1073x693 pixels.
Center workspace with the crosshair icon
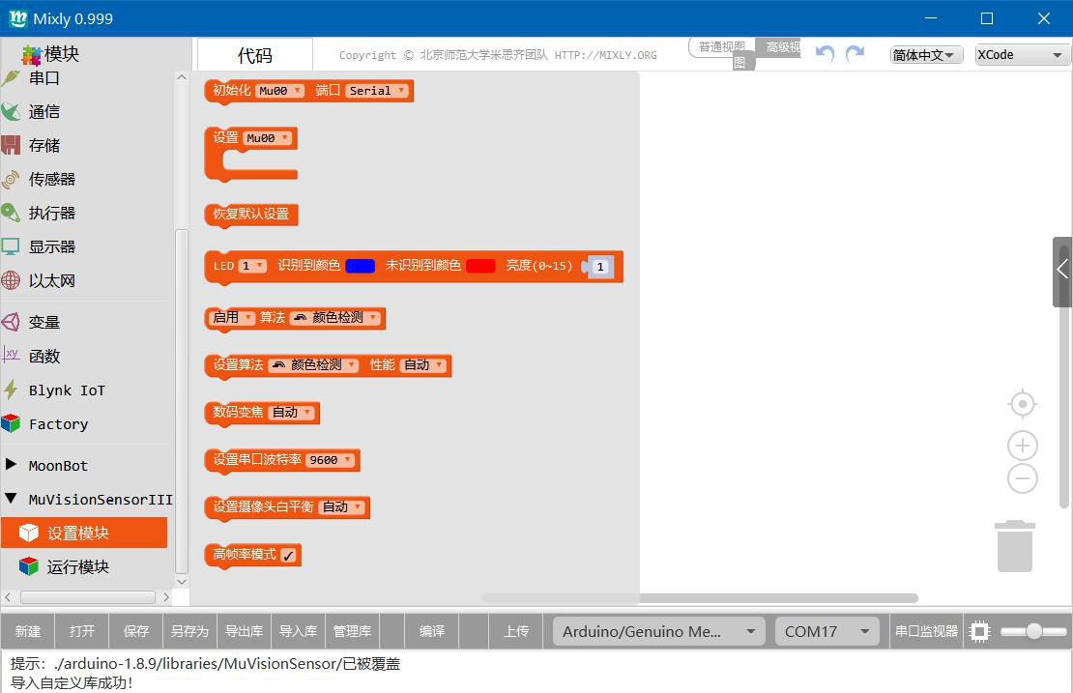pos(1023,404)
